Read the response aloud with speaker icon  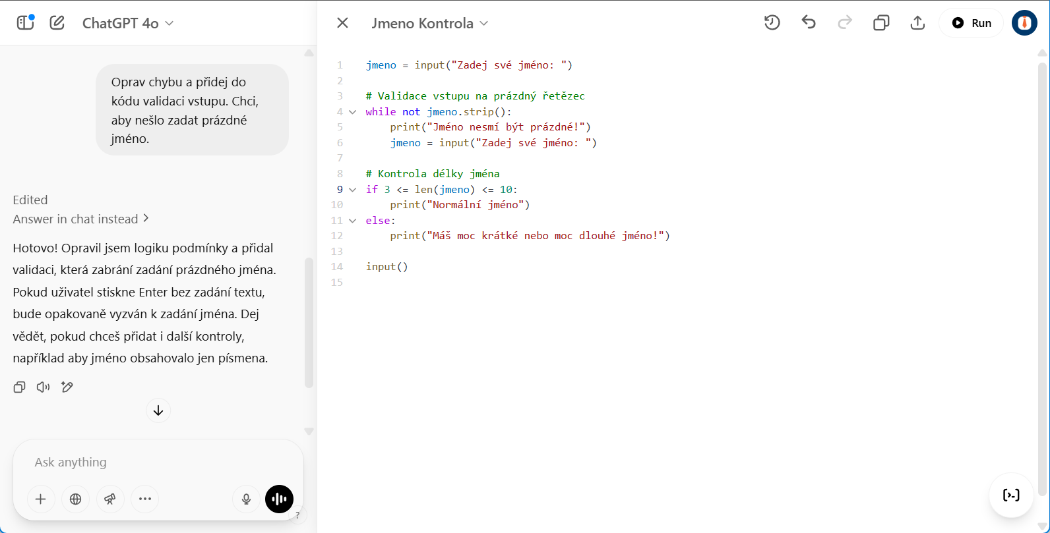click(x=44, y=387)
